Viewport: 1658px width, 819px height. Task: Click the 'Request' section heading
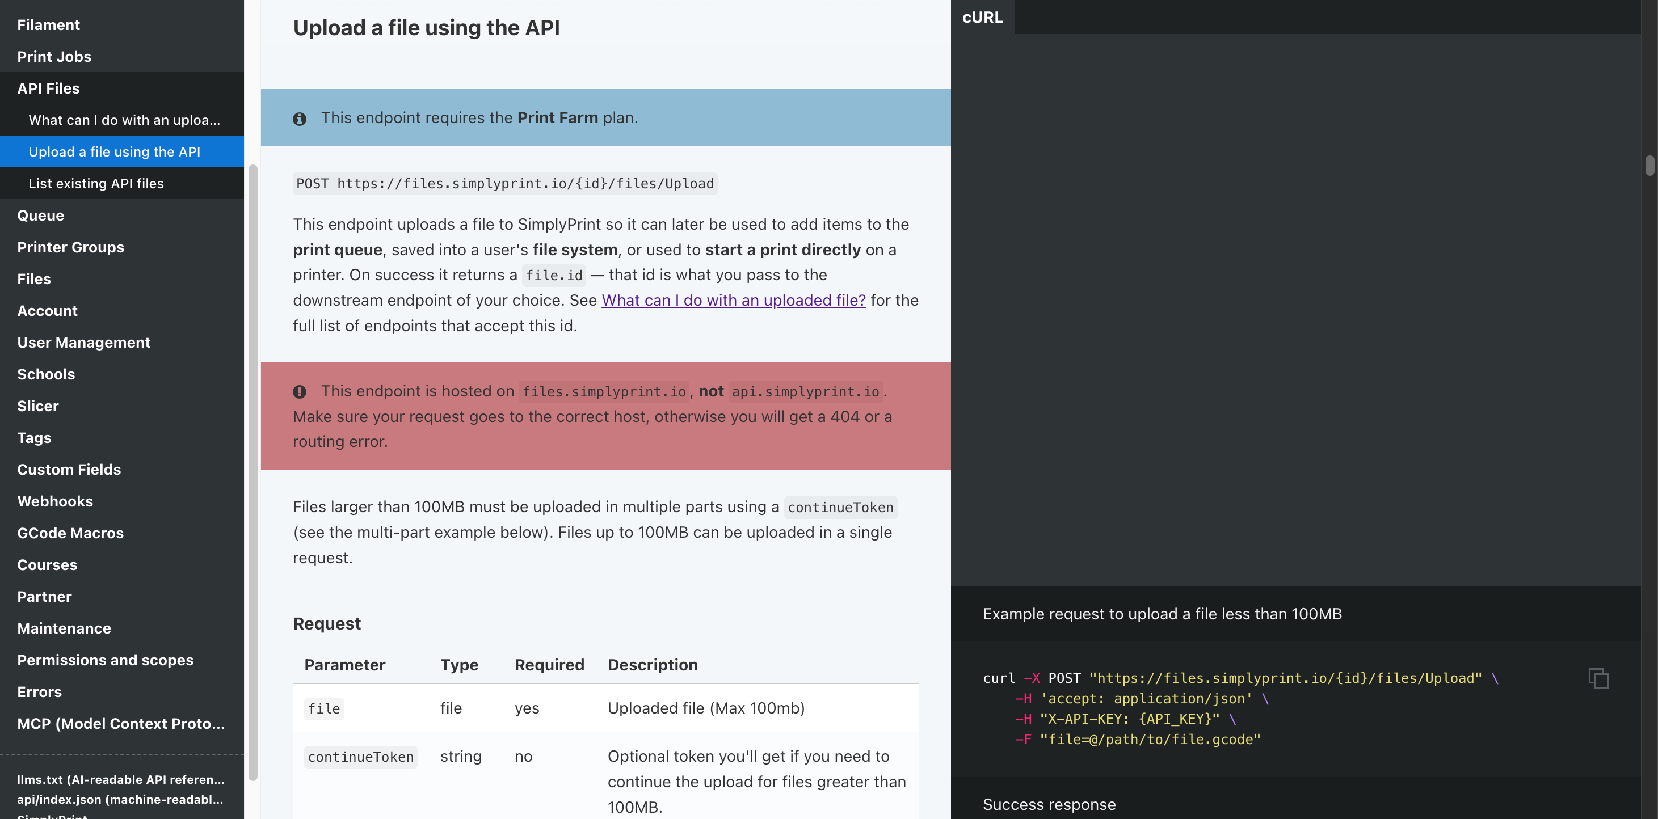[327, 623]
